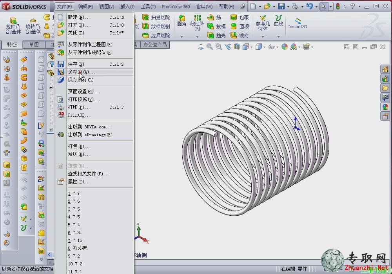Open the Edit (编辑) menu
Screen dimensions: 392x274
(85, 7)
